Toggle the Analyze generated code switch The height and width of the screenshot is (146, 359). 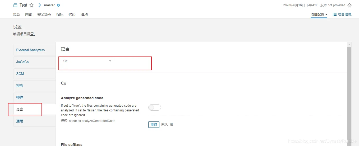tap(155, 107)
